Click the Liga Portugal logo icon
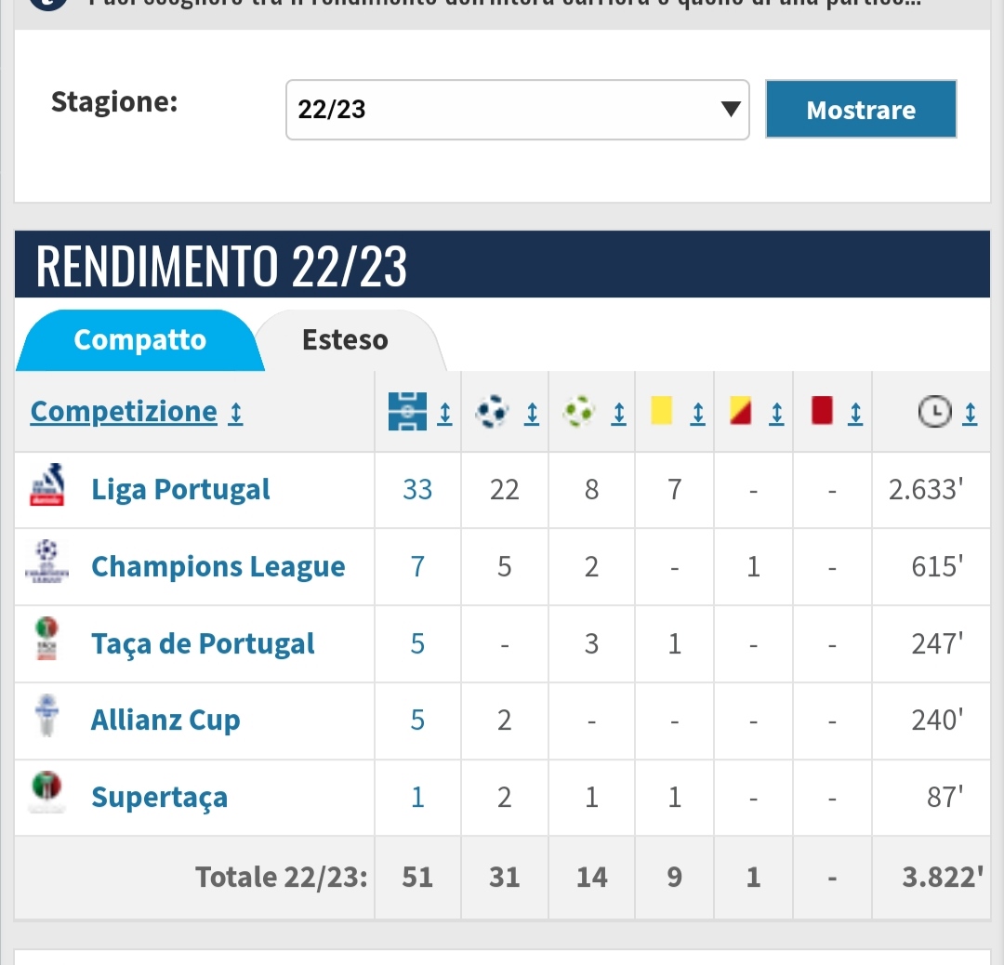1004x965 pixels. 46,484
